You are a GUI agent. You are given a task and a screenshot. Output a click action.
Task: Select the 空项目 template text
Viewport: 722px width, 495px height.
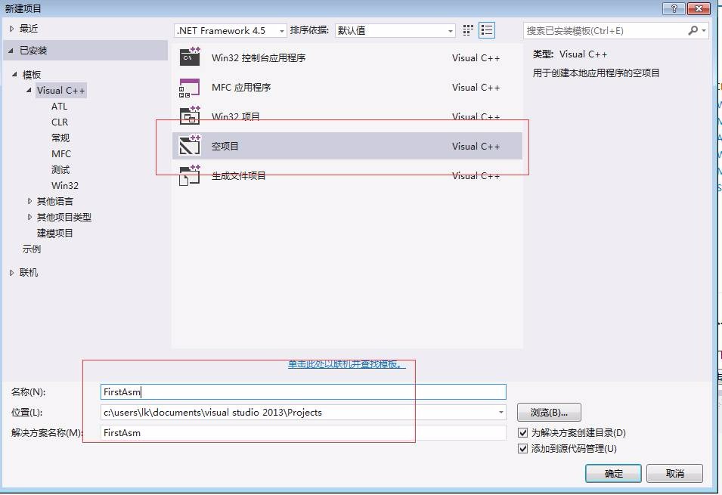click(x=225, y=146)
